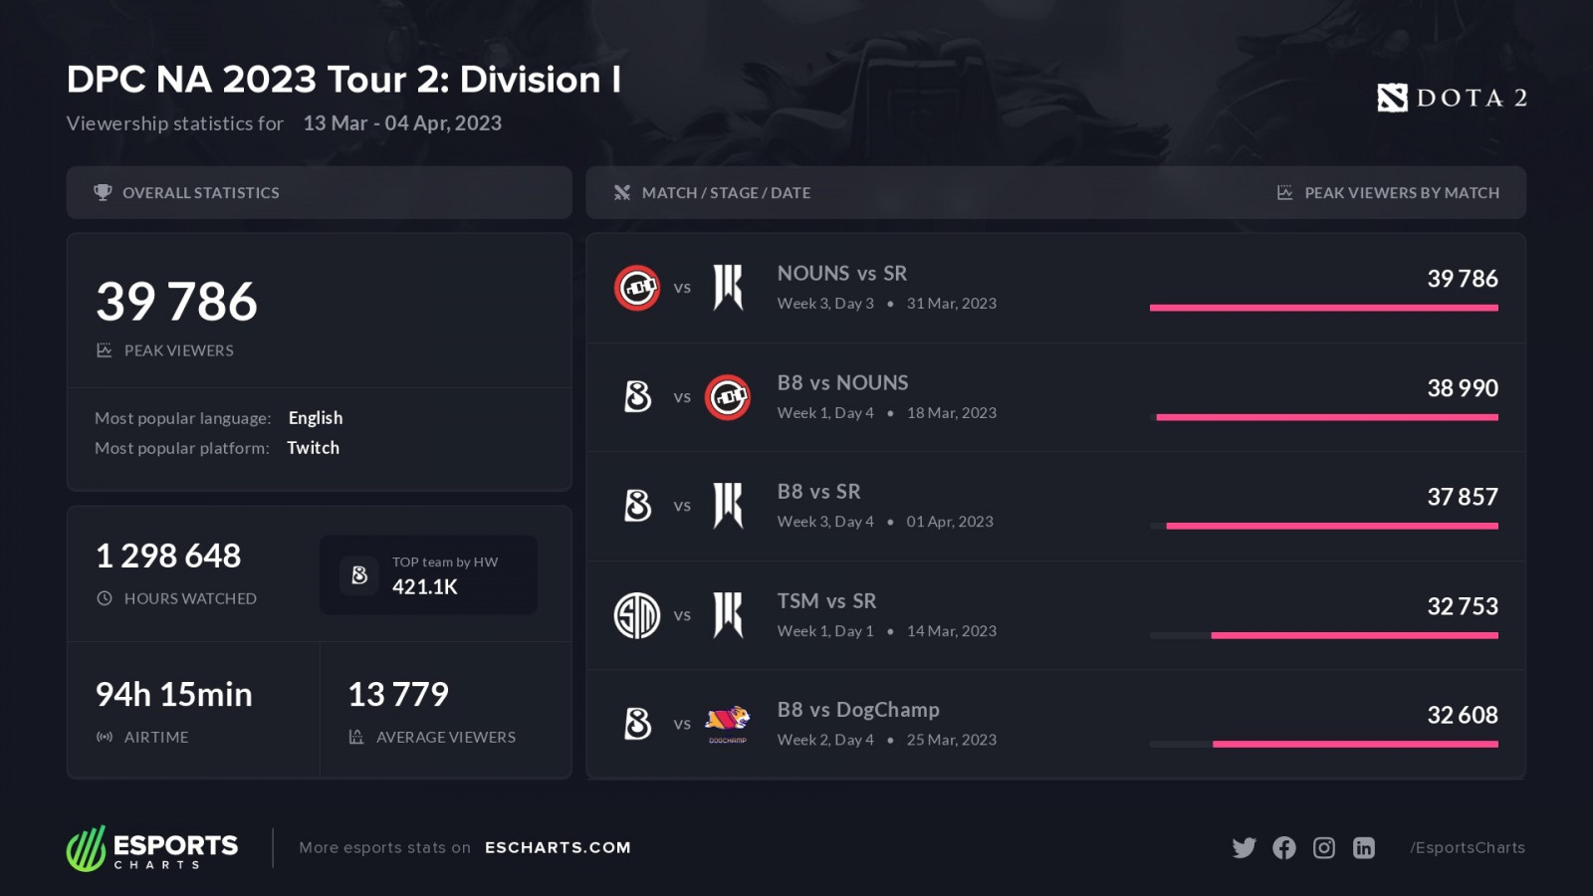The width and height of the screenshot is (1593, 896).
Task: Click the Match / Stage / Date header
Action: 726,192
